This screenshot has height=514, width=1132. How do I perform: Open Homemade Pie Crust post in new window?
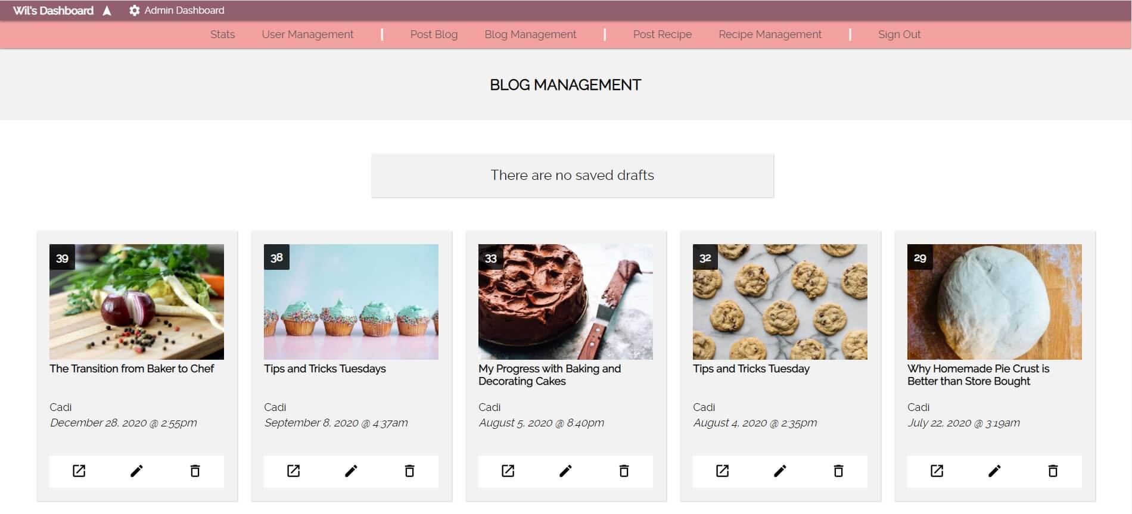tap(937, 471)
